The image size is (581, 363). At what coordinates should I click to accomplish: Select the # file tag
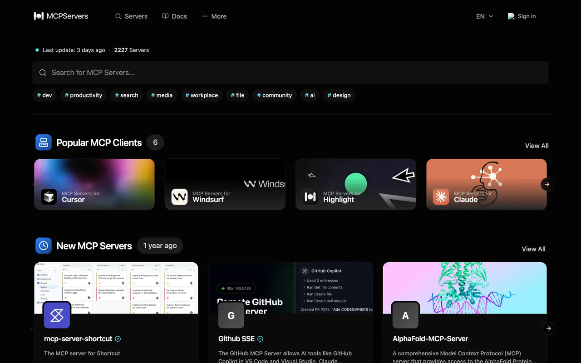[x=237, y=95]
